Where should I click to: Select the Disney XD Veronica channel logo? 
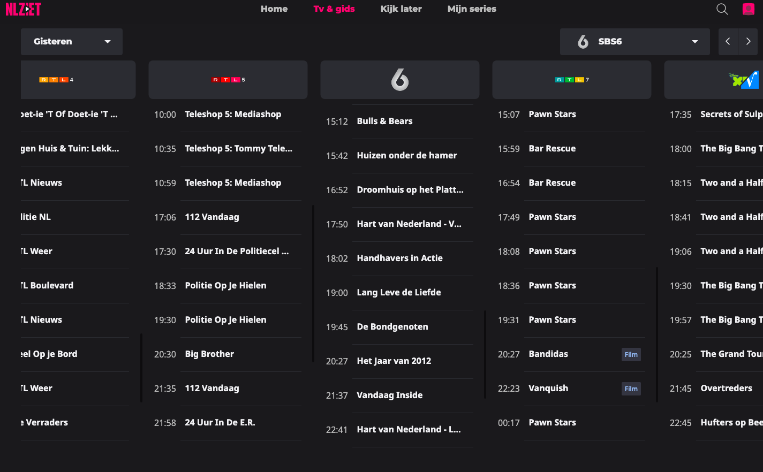coord(744,80)
